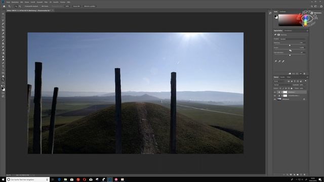Select the Pen tool
Image resolution: width=324 pixels, height=182 pixels.
tap(3, 63)
